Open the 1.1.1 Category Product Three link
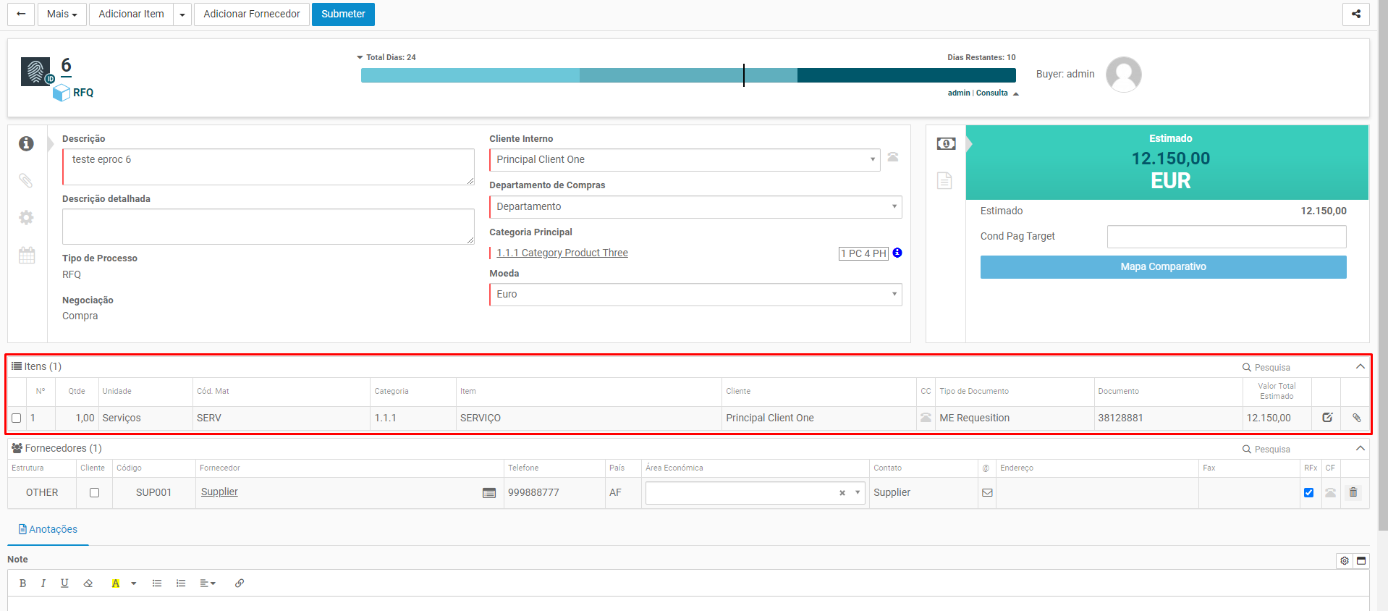Viewport: 1388px width, 611px height. pos(562,253)
